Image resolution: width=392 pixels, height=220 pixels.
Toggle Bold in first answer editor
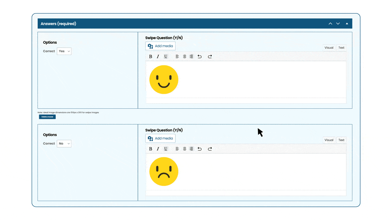[x=150, y=57]
